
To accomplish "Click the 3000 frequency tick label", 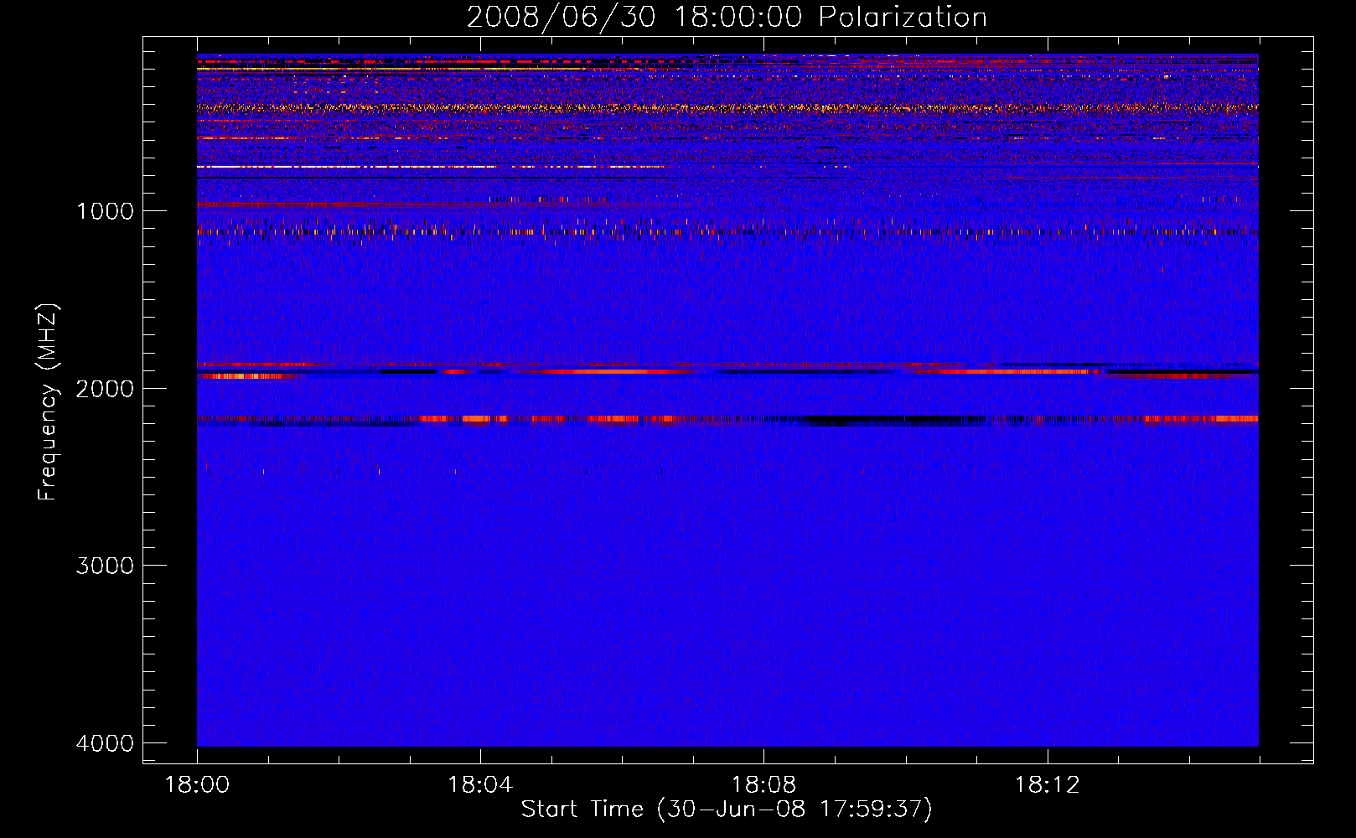I will 105,566.
